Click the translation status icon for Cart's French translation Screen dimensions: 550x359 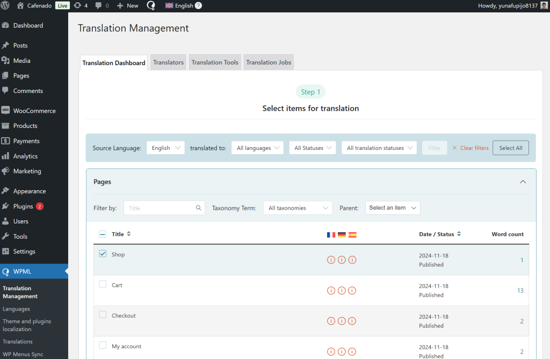point(331,290)
